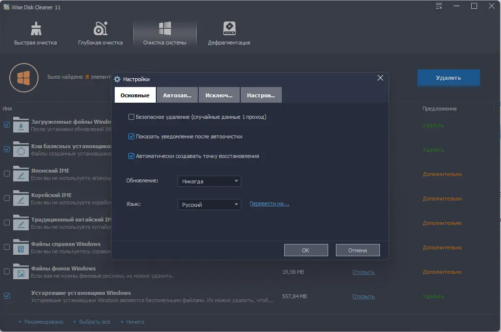Image resolution: width=501 pixels, height=332 pixels.
Task: Click the Корейский IME folder icon
Action: point(21,199)
